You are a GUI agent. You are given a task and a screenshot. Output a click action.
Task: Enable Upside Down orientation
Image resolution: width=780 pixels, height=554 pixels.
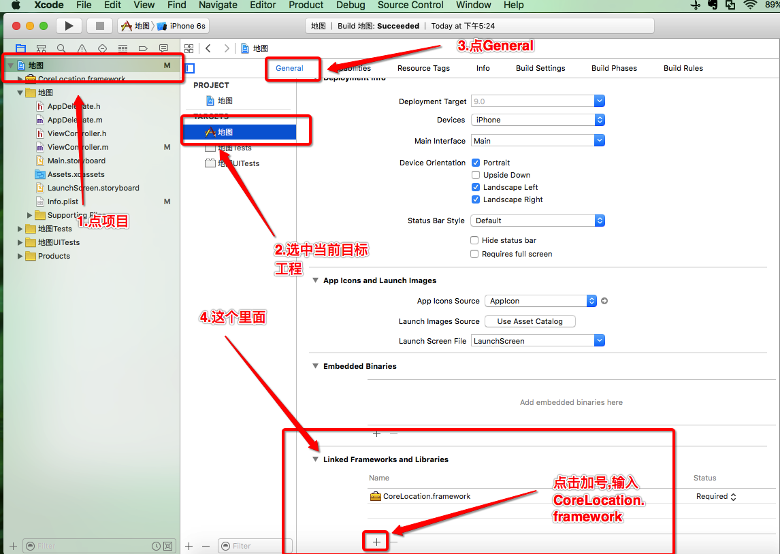(x=476, y=175)
